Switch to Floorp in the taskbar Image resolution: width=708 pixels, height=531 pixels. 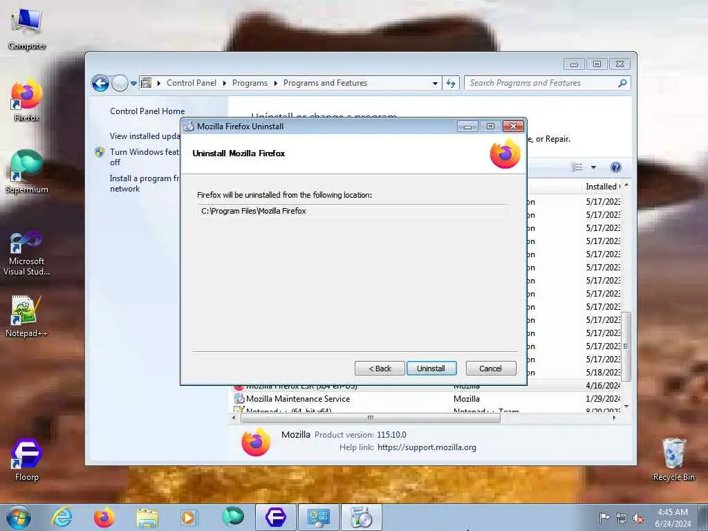click(275, 517)
